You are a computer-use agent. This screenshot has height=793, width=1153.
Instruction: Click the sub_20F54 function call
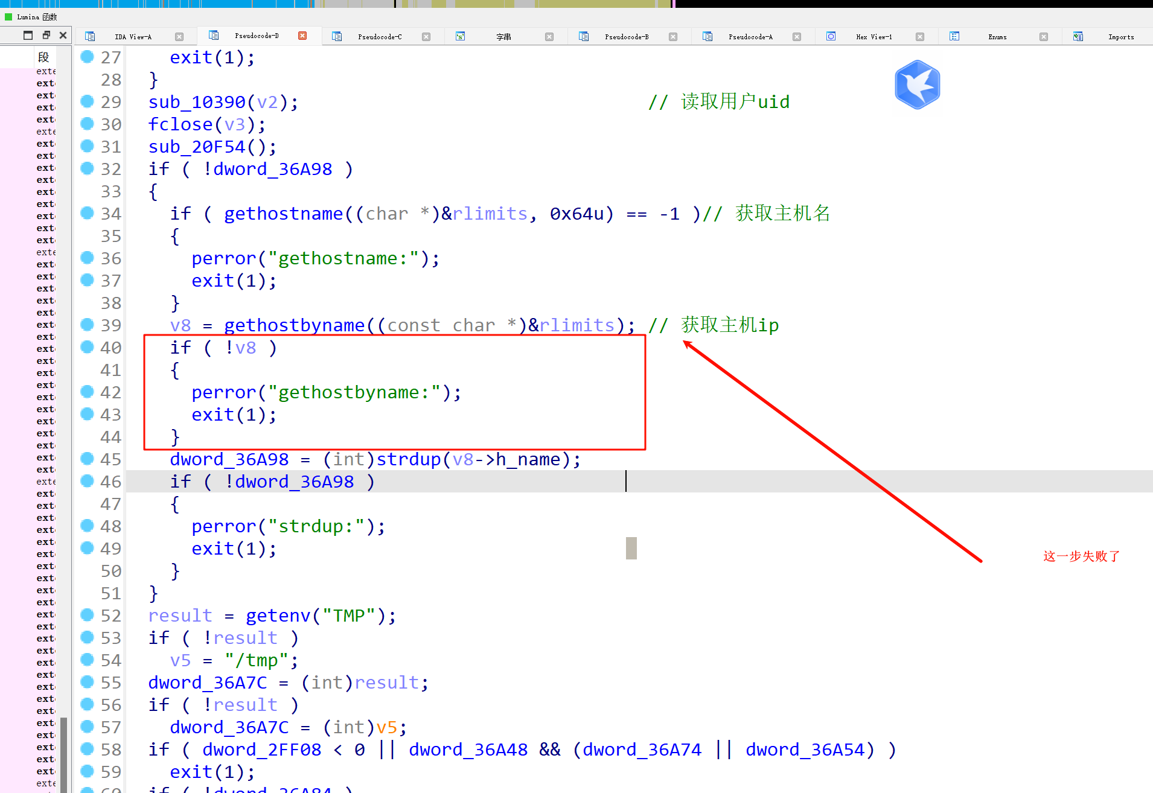pos(197,147)
